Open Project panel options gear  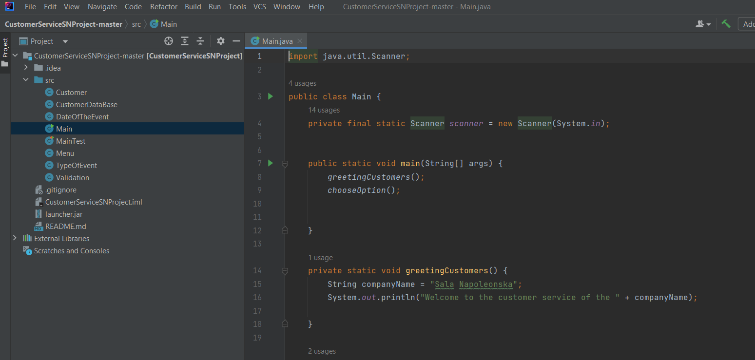pyautogui.click(x=220, y=41)
